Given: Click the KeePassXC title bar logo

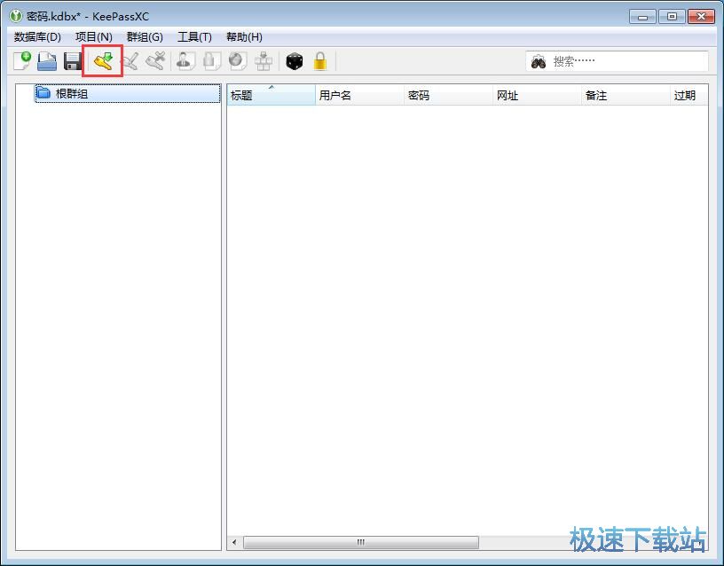Looking at the screenshot, I should click(x=16, y=16).
